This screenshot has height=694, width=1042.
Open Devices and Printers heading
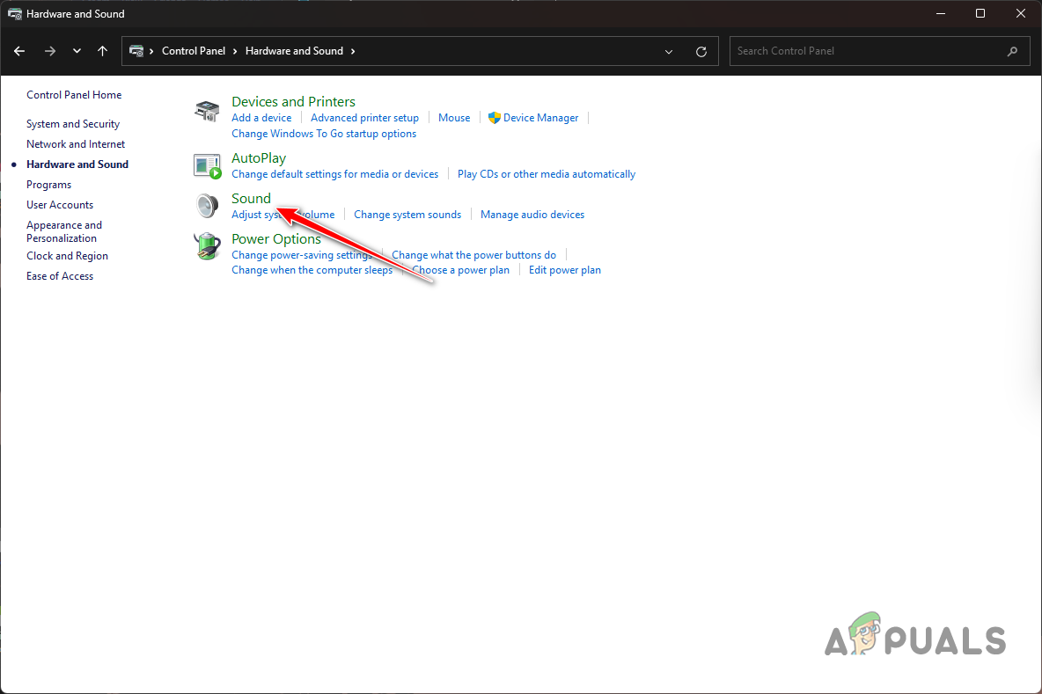[293, 102]
